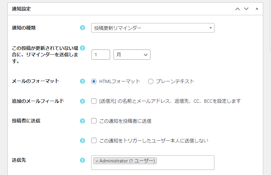Show help for 追加のメールフィールド
The width and height of the screenshot is (271, 175).
click(82, 101)
